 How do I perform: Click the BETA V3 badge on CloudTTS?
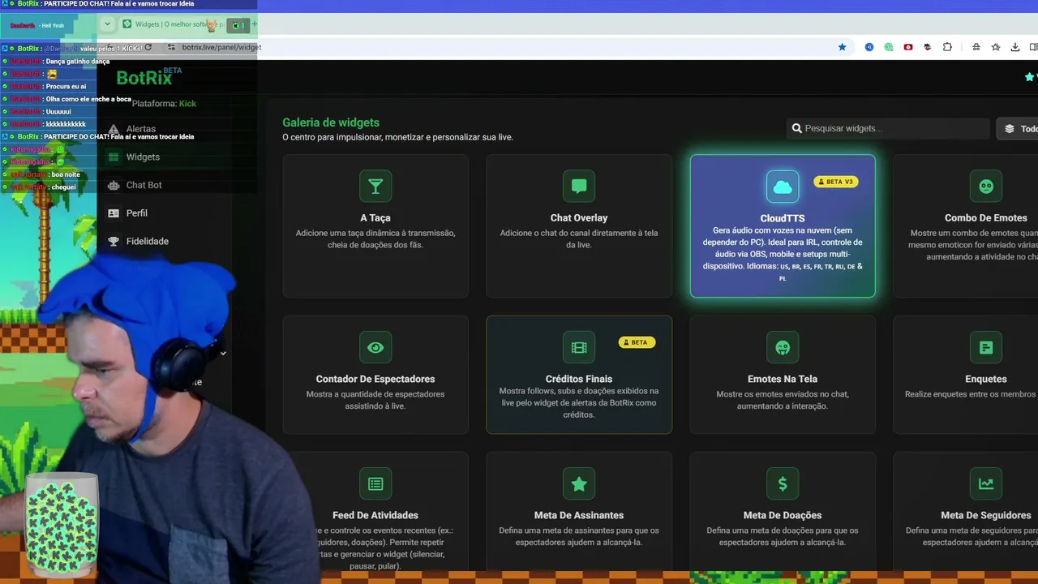[x=835, y=182]
